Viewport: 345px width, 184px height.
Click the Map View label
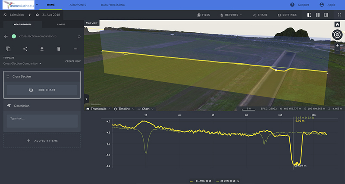tap(91, 23)
